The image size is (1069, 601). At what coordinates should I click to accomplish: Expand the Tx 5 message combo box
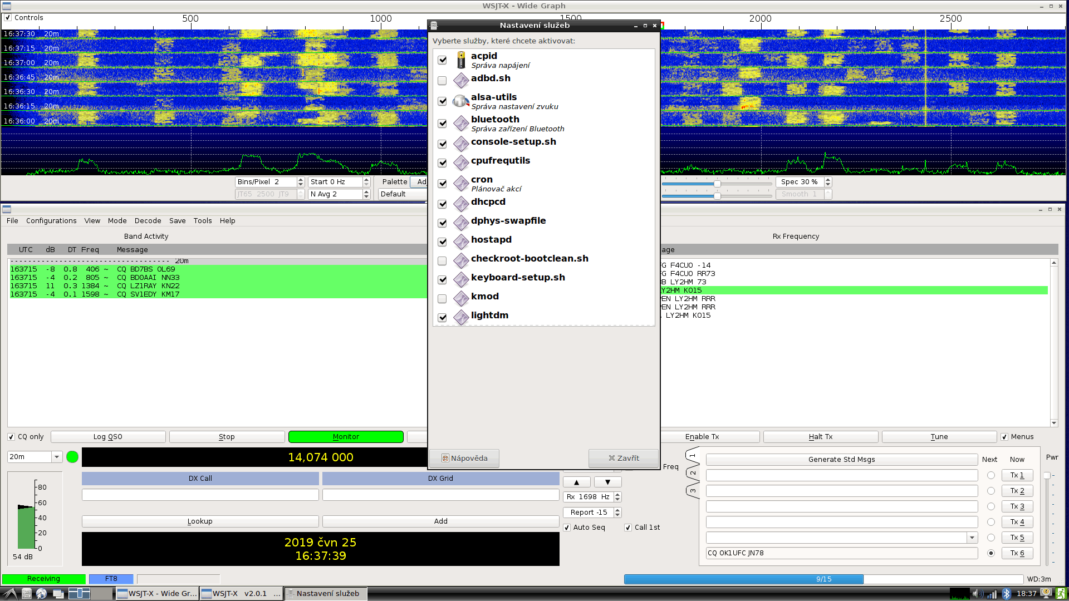pos(972,538)
